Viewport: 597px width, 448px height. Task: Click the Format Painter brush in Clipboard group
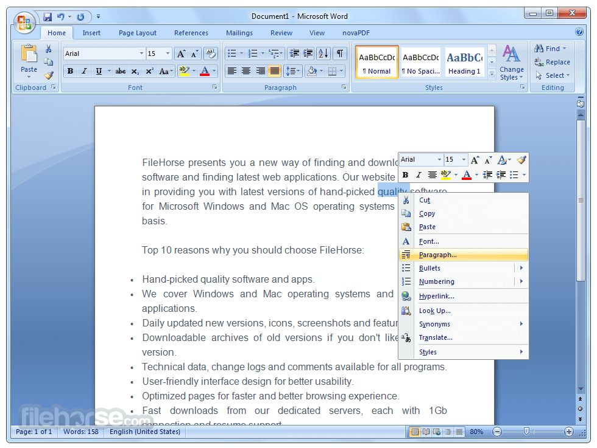(49, 75)
